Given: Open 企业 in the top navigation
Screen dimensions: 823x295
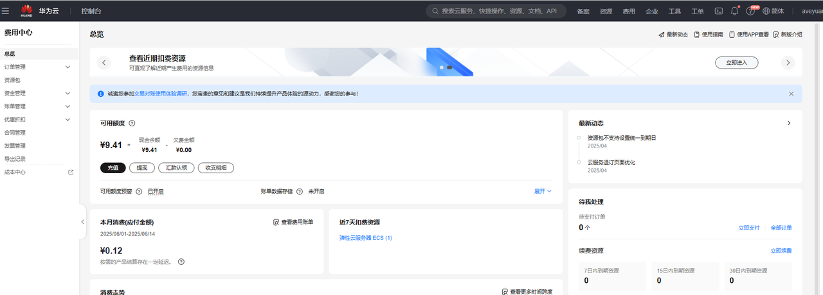Looking at the screenshot, I should tap(652, 11).
